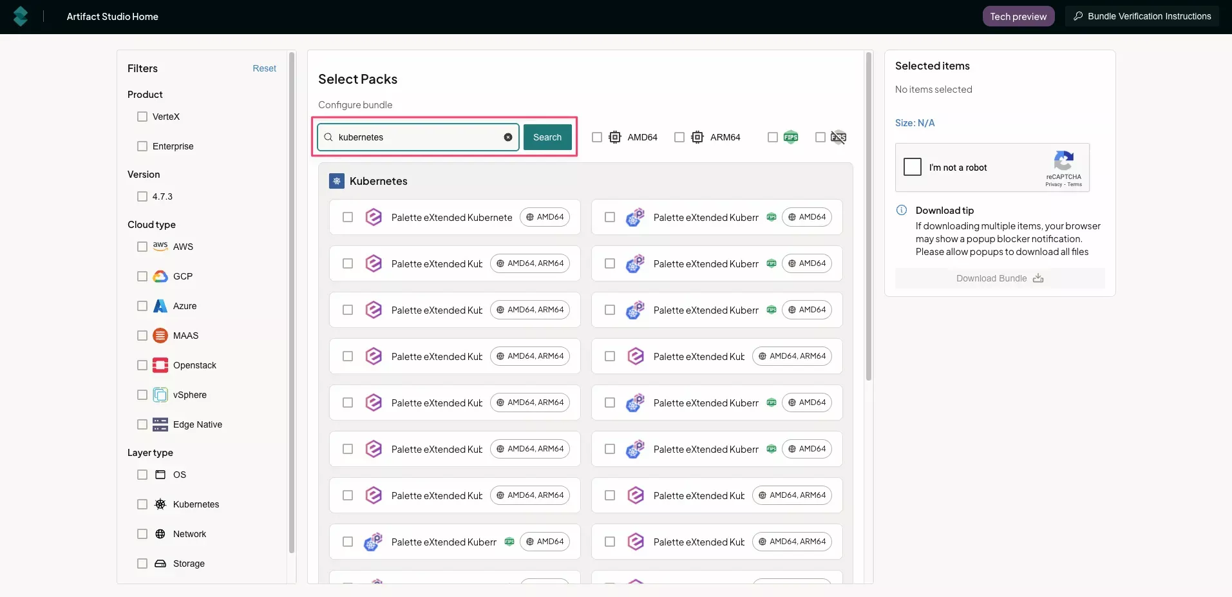Select the first Palette eXtended Kubernetes pack checkbox
The width and height of the screenshot is (1232, 597).
point(347,217)
